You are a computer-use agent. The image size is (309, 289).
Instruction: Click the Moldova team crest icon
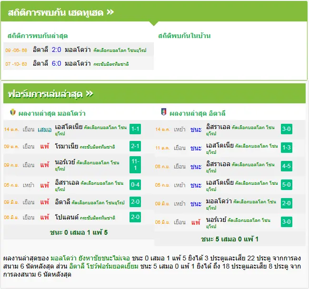pyautogui.click(x=13, y=112)
